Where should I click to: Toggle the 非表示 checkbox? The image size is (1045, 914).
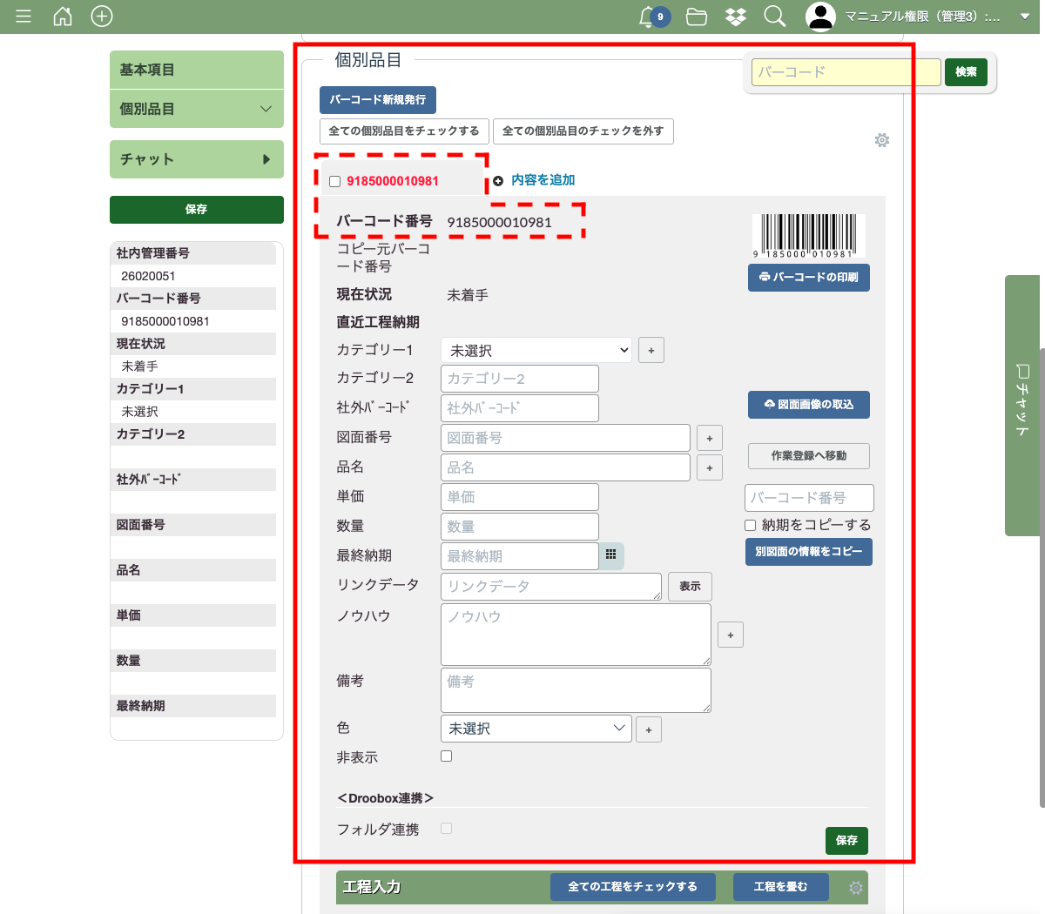(447, 756)
